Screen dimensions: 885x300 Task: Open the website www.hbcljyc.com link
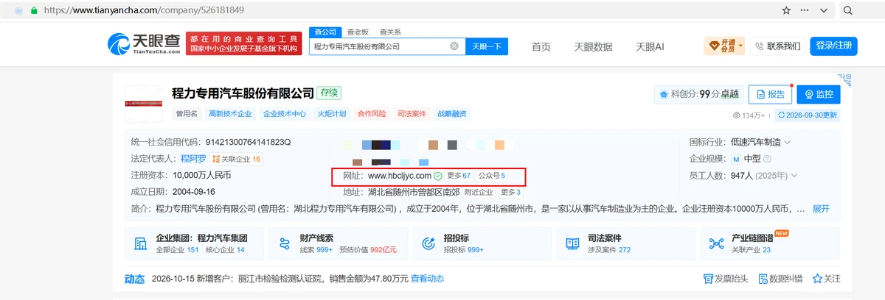(399, 176)
